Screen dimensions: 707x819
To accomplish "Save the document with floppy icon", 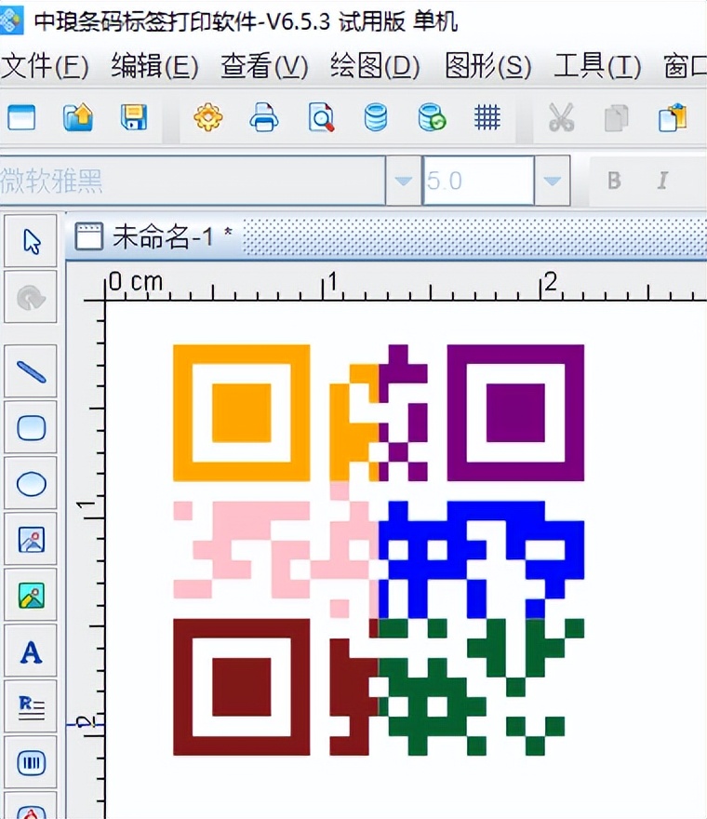I will click(134, 117).
